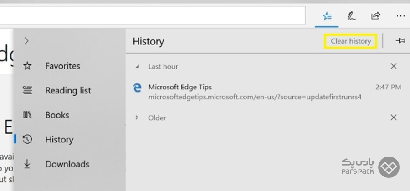Click the Edge logo icon beside Microsoft Edge Tips

pos(137,88)
